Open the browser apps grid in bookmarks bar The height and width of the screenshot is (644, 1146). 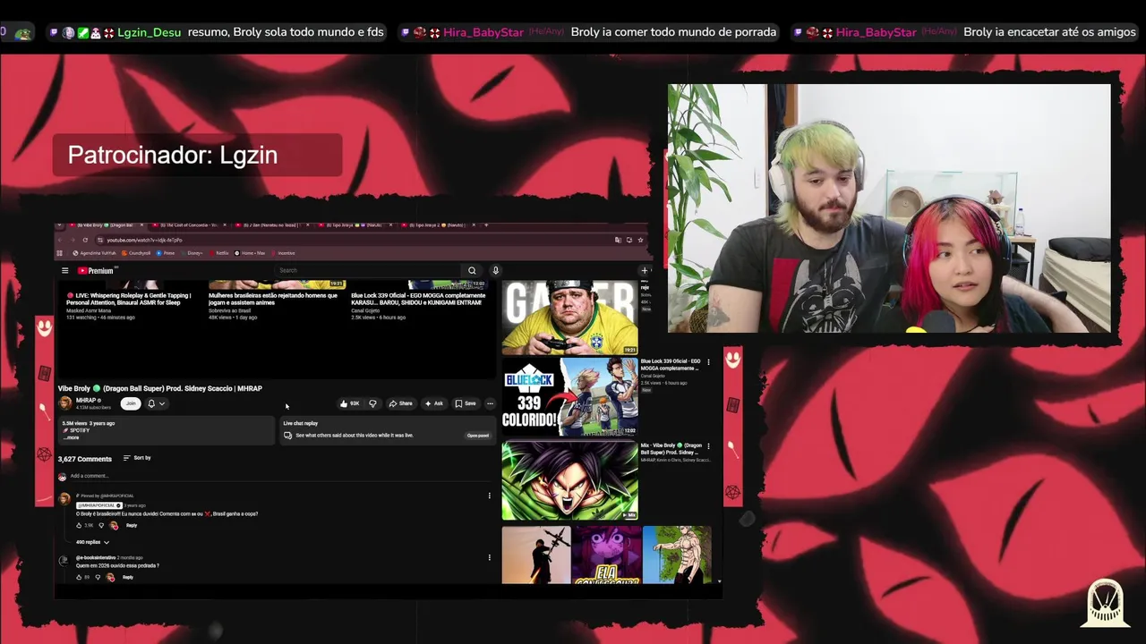[59, 253]
